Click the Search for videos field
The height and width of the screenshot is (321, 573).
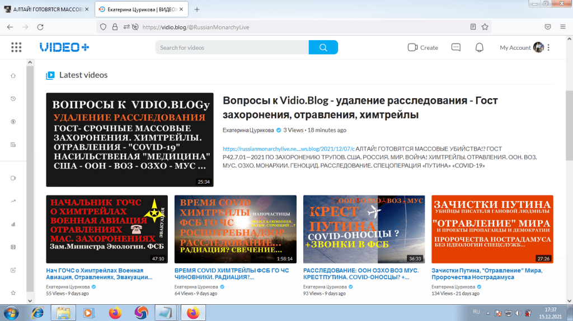pos(232,47)
